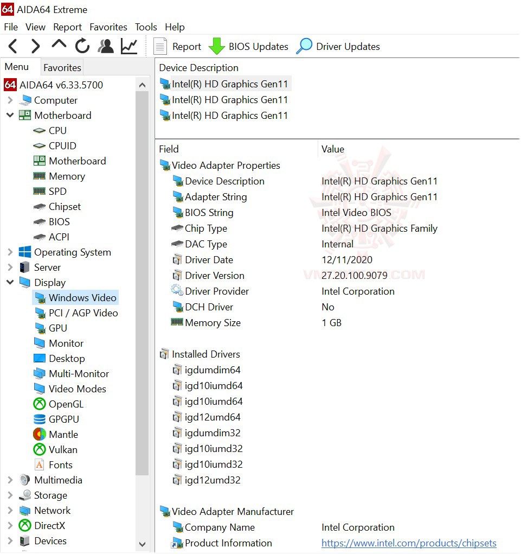Select PCI / AGP Video item
The image size is (521, 554).
76,313
